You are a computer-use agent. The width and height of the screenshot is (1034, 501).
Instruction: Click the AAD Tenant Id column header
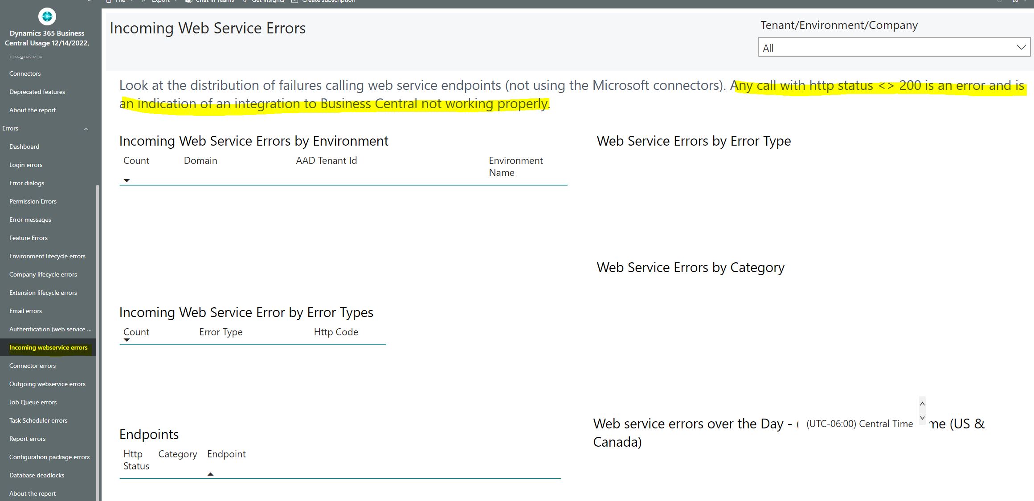pyautogui.click(x=326, y=161)
